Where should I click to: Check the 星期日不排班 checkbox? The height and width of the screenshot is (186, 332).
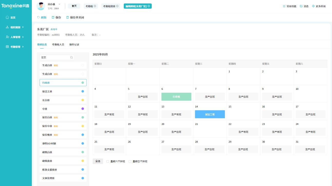pos(130,161)
